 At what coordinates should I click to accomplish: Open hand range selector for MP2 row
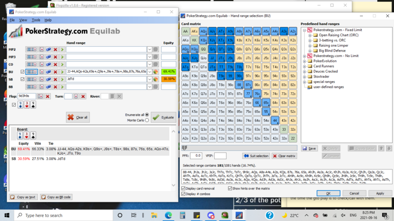pos(32,50)
